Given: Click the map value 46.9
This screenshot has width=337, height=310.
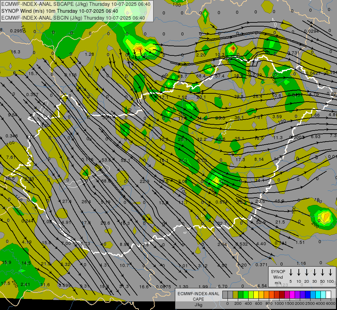Looking at the screenshot, I should tap(280, 201).
